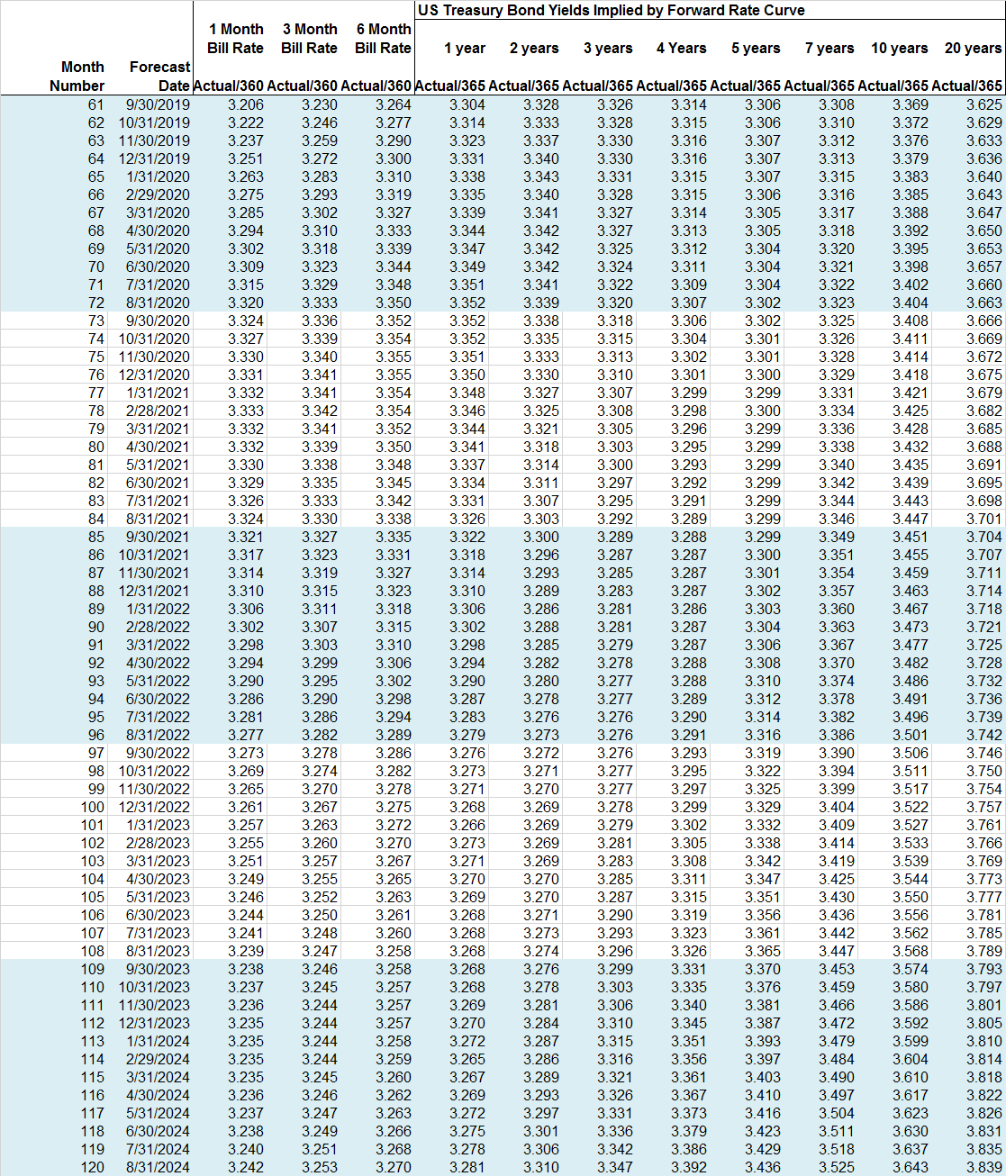
Task: Click the forecast date 8/31/2022
Action: [x=158, y=735]
